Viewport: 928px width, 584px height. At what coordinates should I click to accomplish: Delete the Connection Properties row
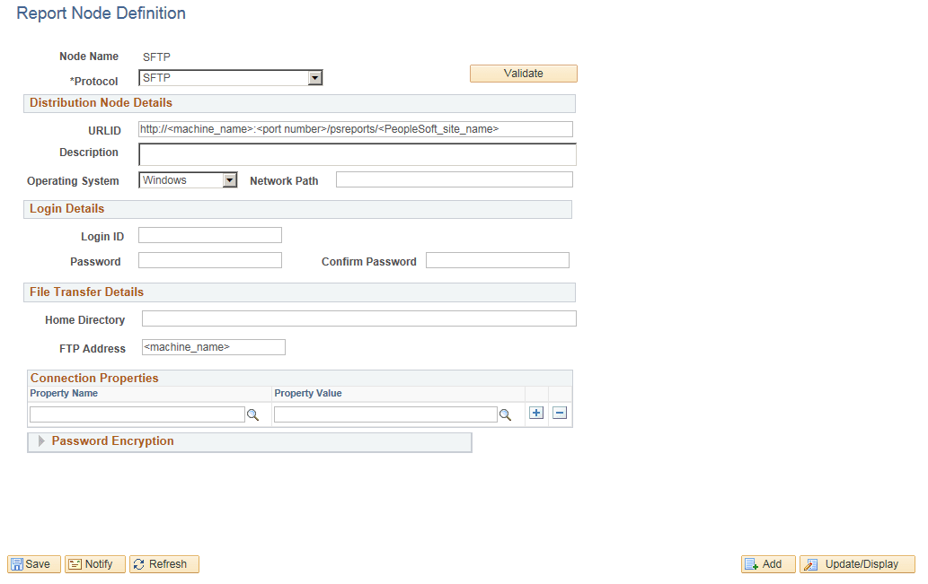[x=558, y=413]
